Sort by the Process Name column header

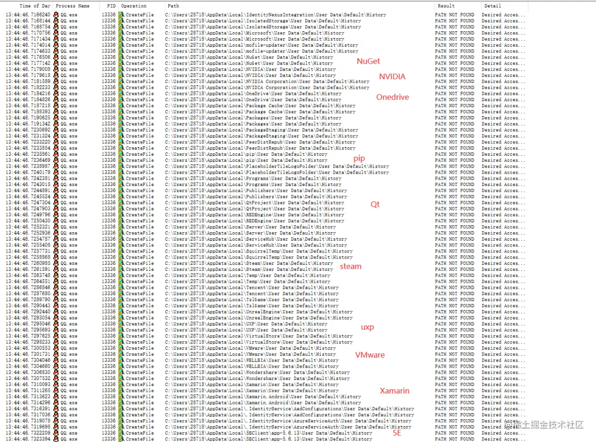pos(73,6)
